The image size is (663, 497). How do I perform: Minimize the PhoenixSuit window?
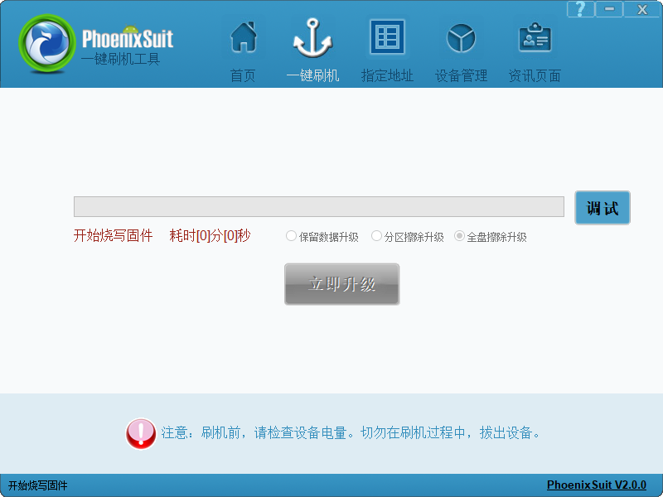(610, 9)
